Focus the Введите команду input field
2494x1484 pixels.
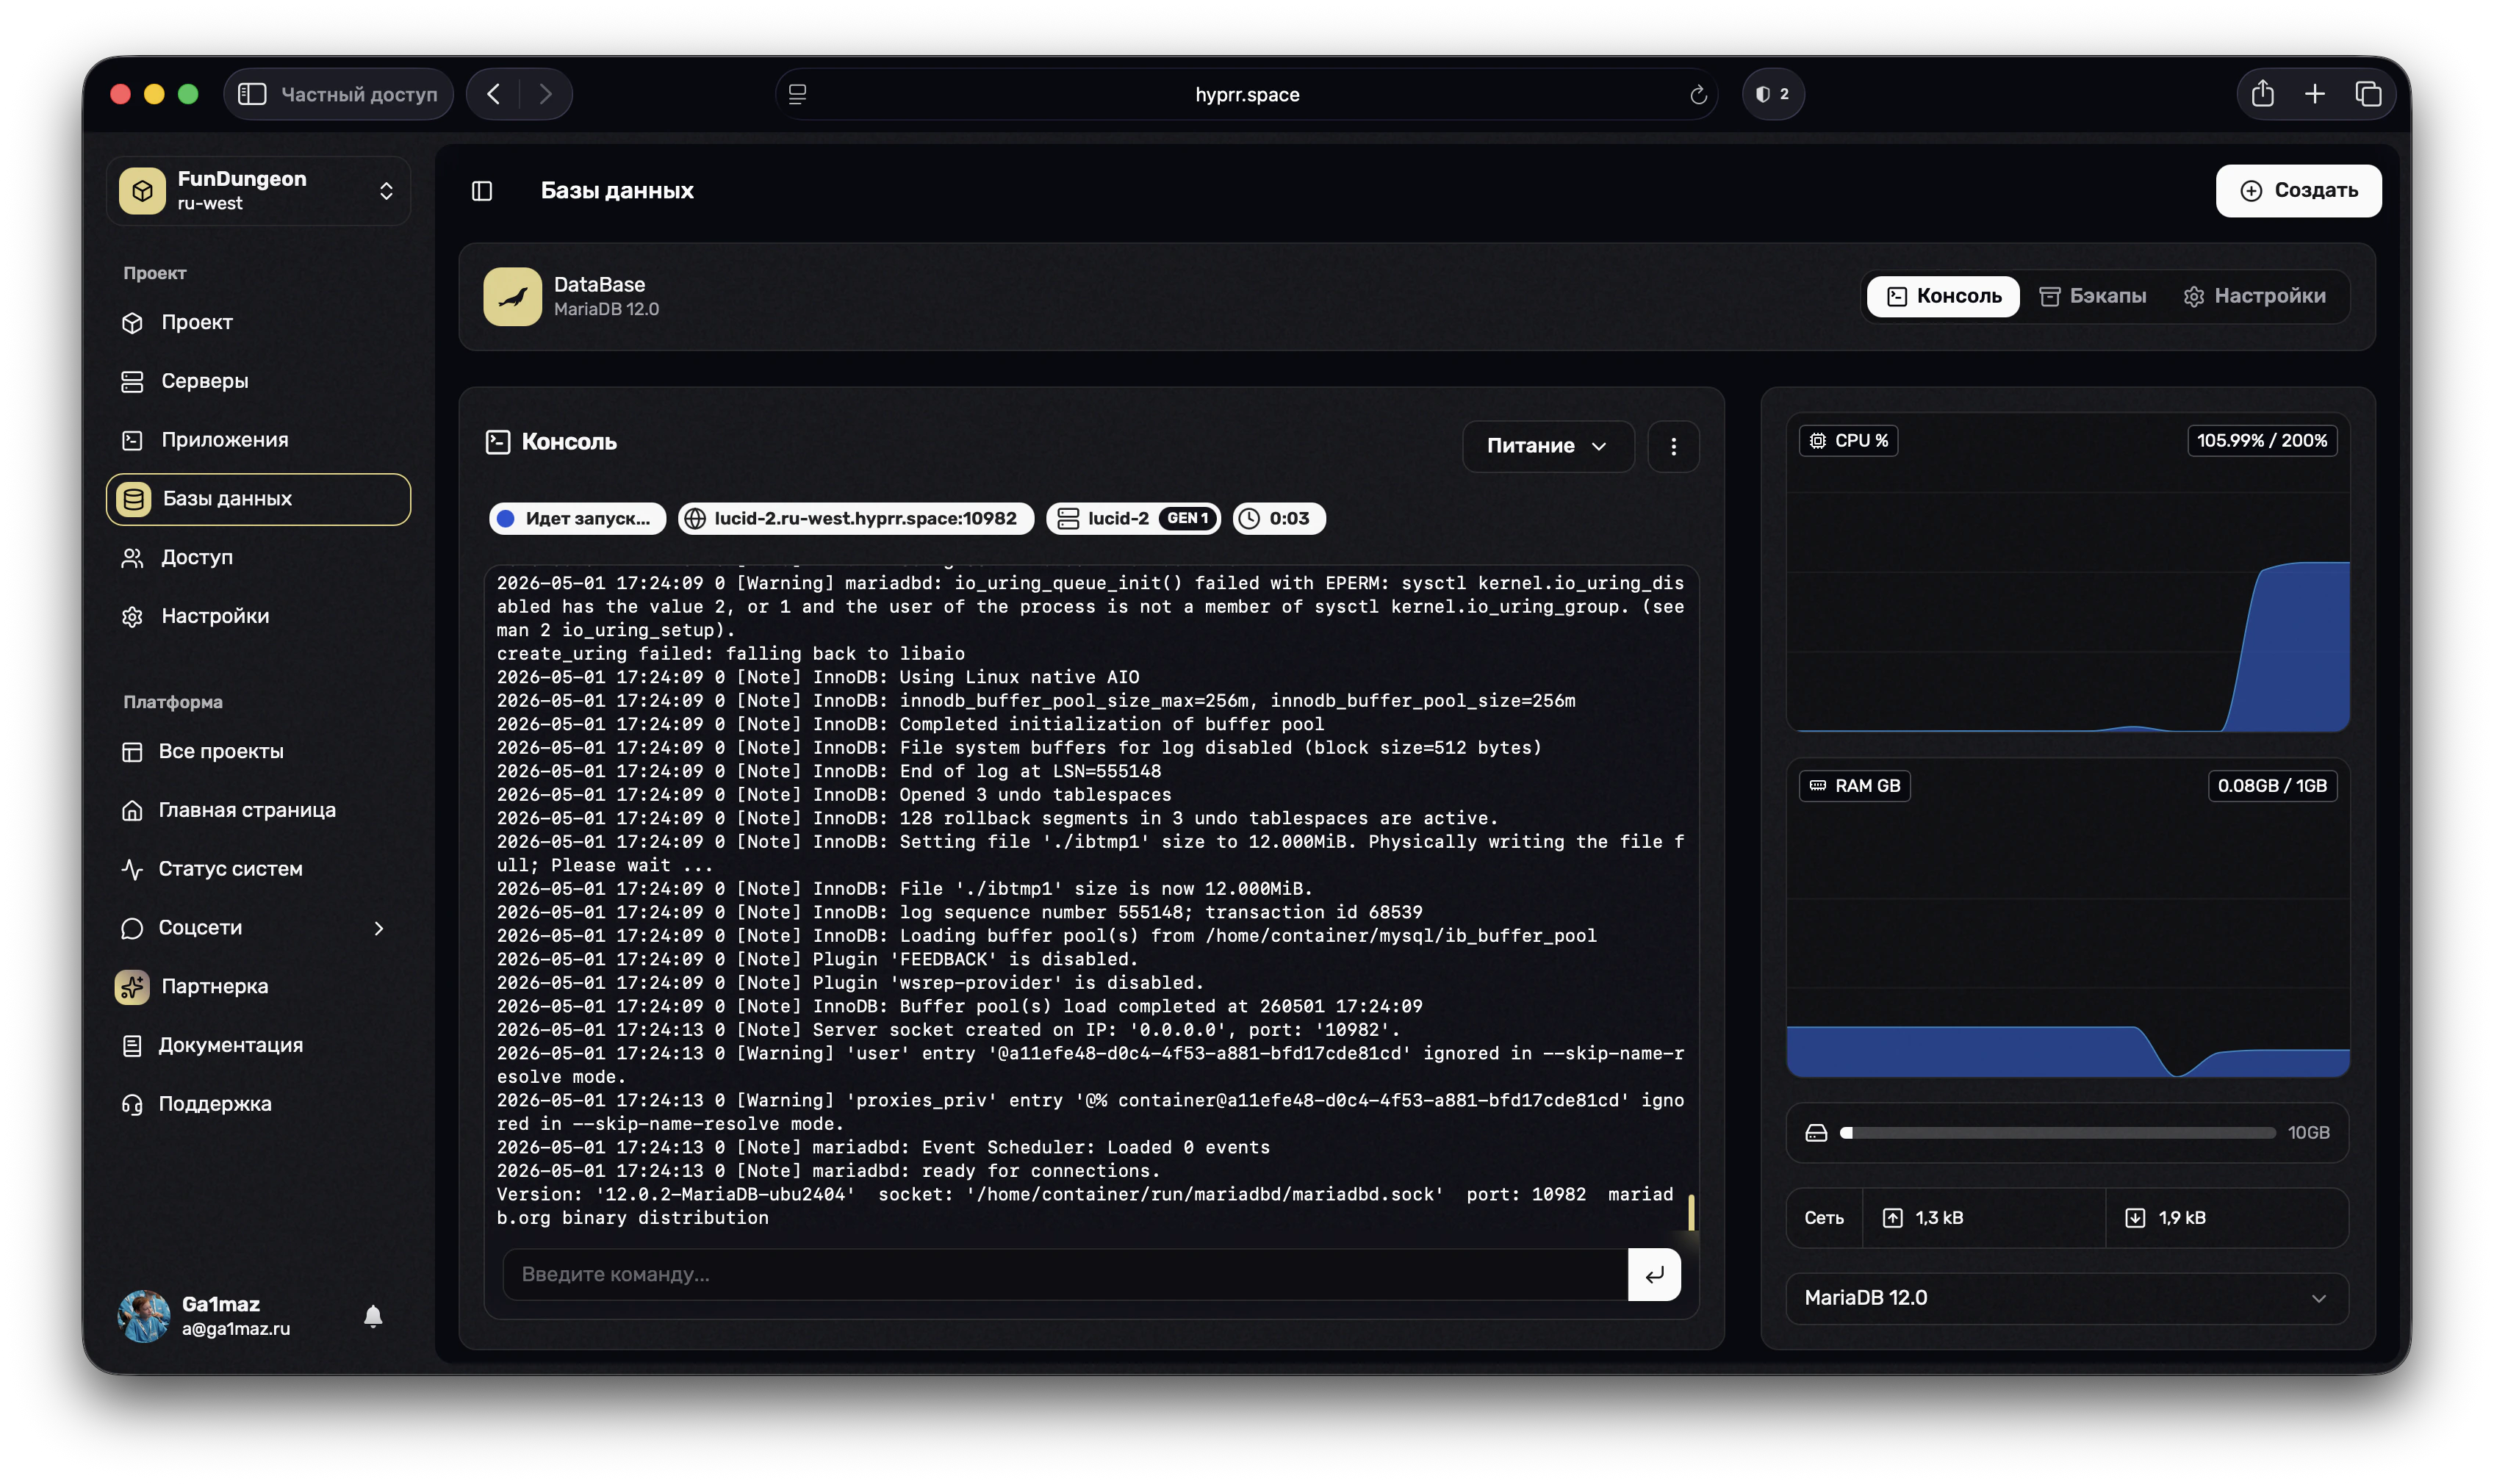coord(1064,1274)
